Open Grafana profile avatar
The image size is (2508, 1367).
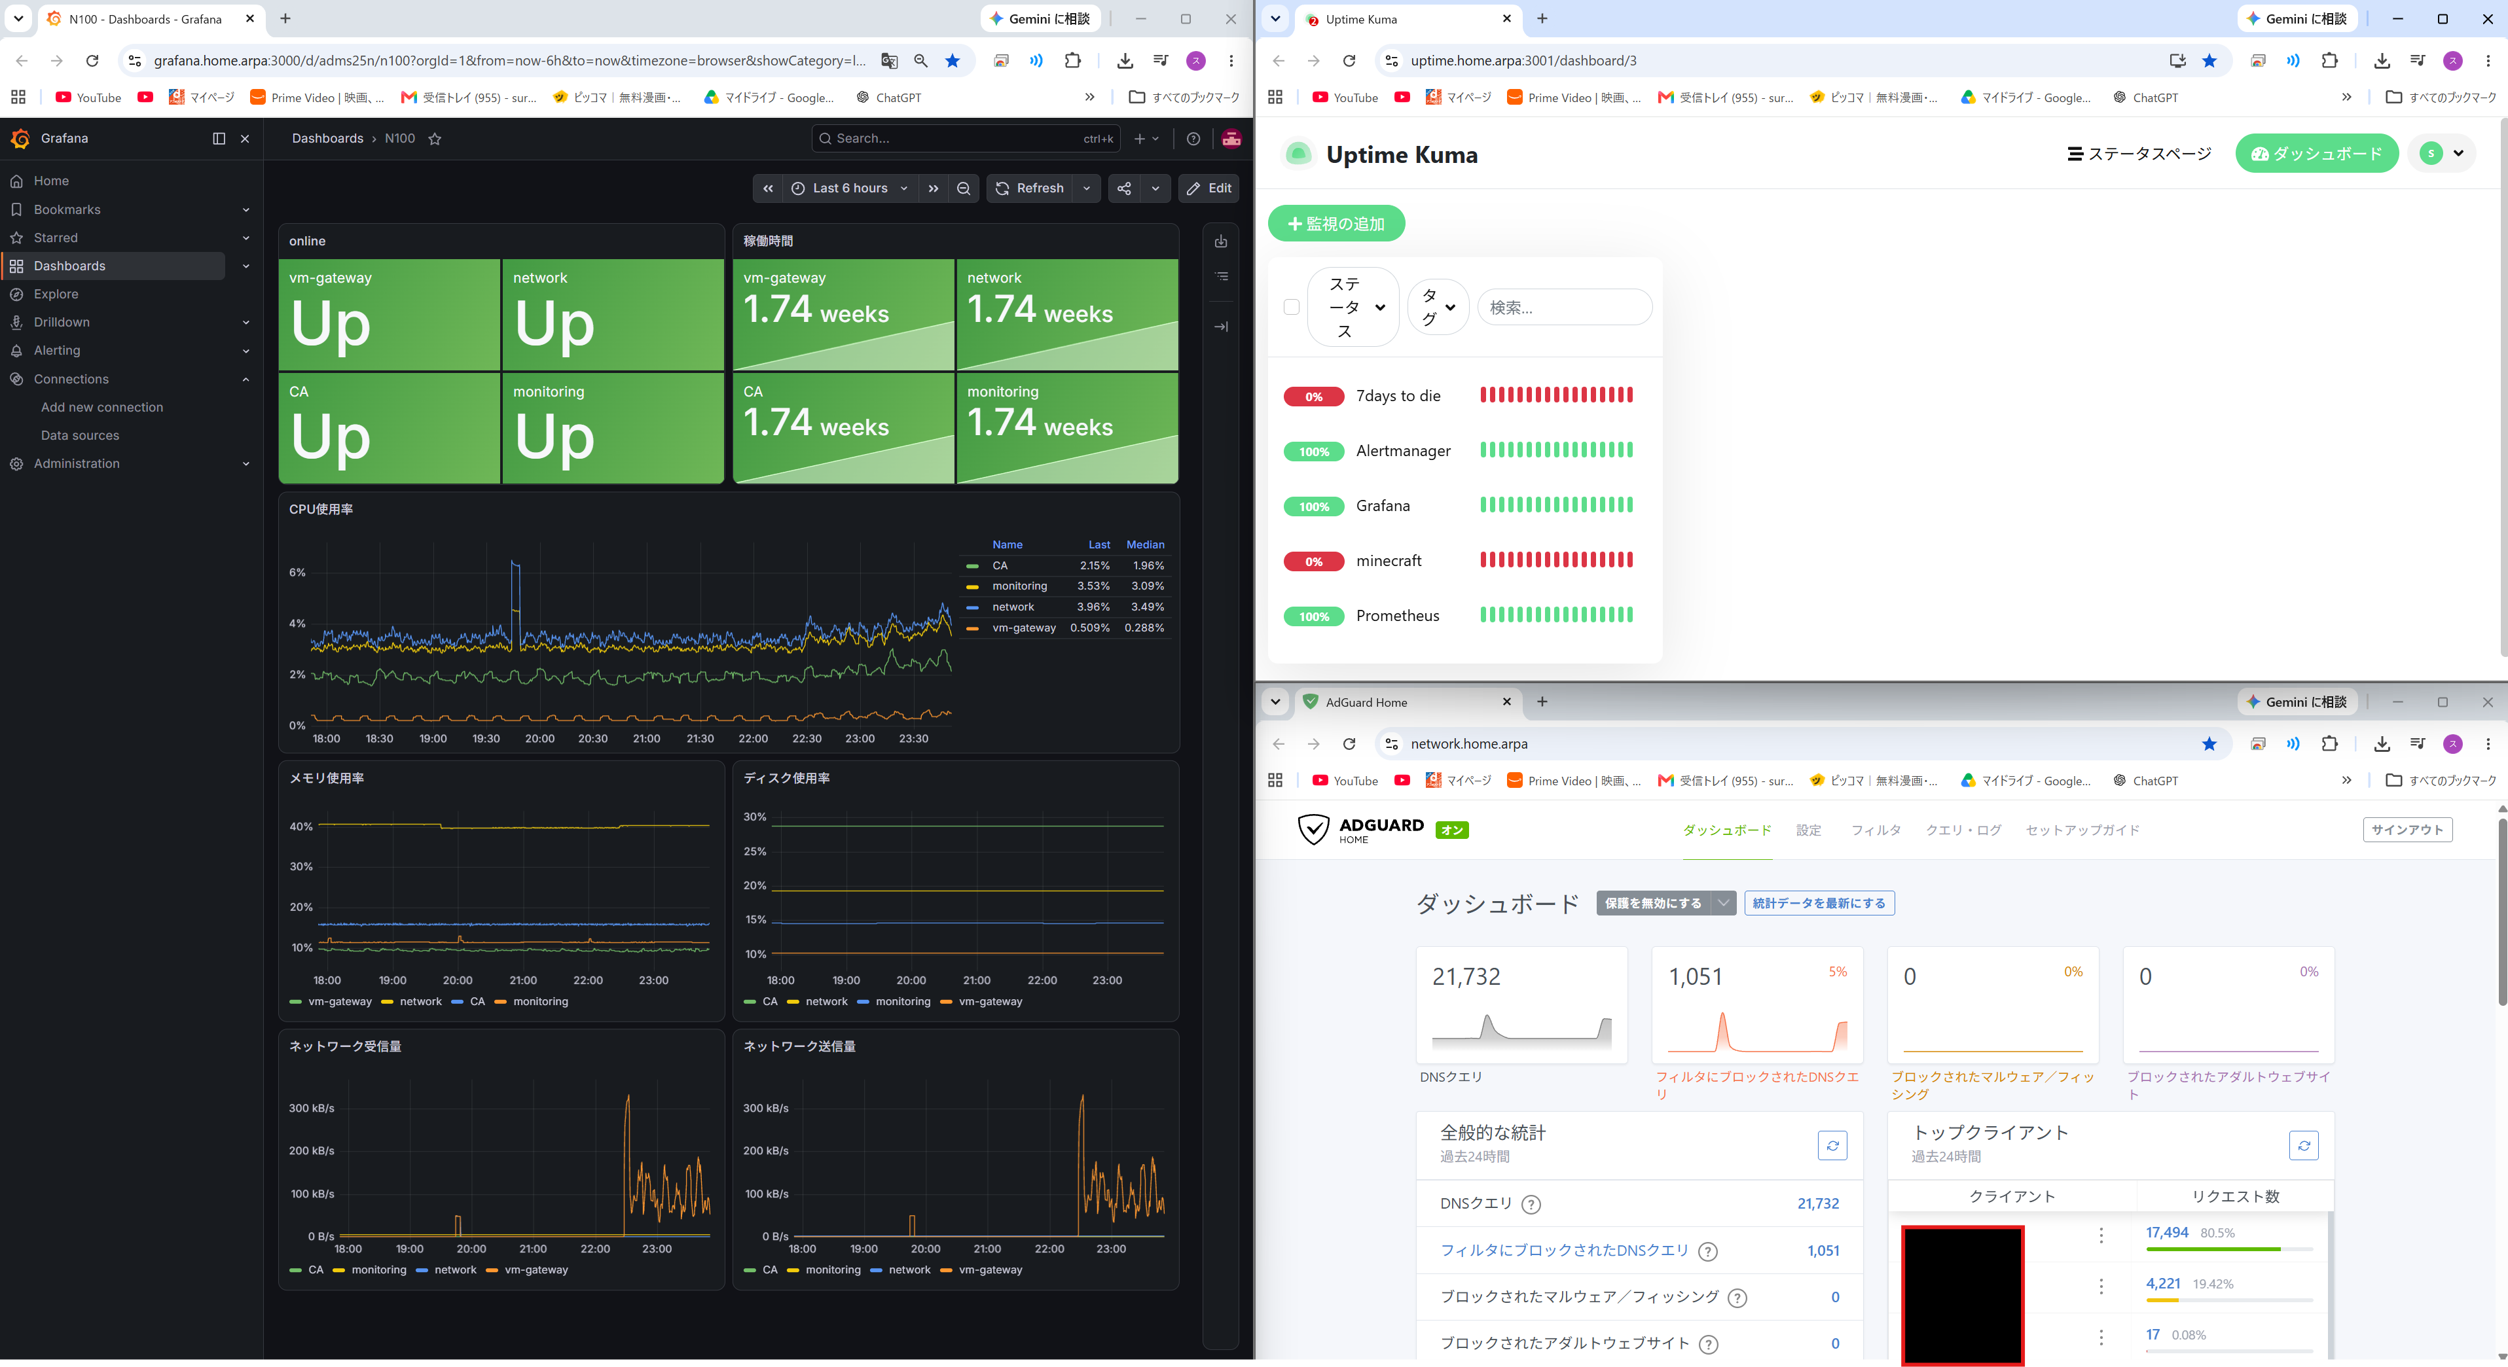pos(1231,138)
